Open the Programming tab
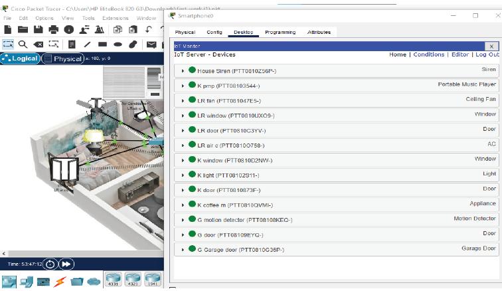The width and height of the screenshot is (502, 291). 280,32
